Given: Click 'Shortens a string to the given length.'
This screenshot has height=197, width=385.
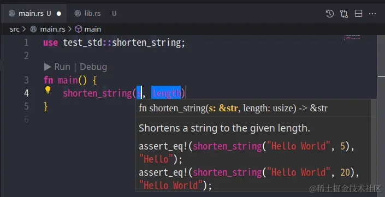Looking at the screenshot, I should [224, 128].
